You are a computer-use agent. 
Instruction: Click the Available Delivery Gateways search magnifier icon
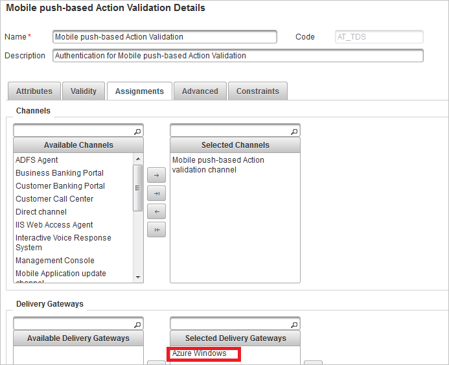(137, 325)
